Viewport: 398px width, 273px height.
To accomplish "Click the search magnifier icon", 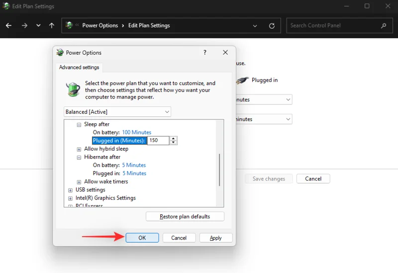I will tap(383, 25).
